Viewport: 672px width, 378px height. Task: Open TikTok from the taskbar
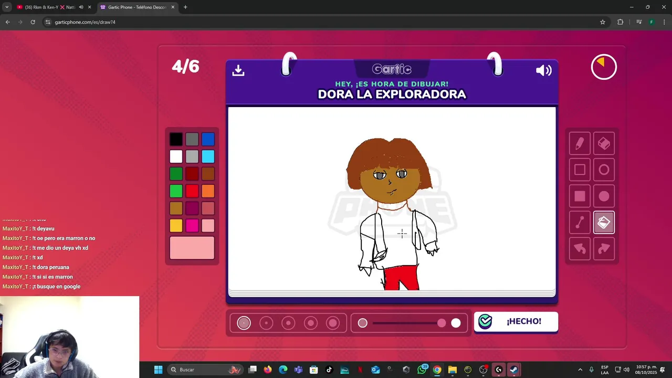tap(329, 370)
